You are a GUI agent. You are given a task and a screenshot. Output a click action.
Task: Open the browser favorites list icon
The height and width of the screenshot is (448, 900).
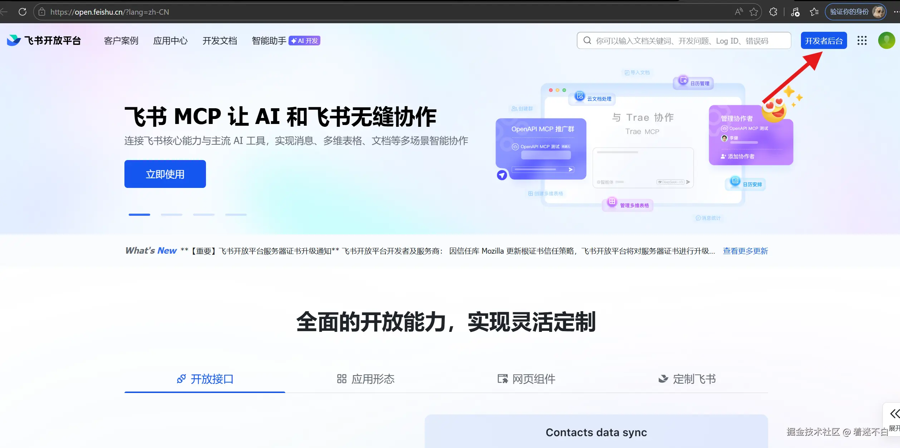(814, 12)
